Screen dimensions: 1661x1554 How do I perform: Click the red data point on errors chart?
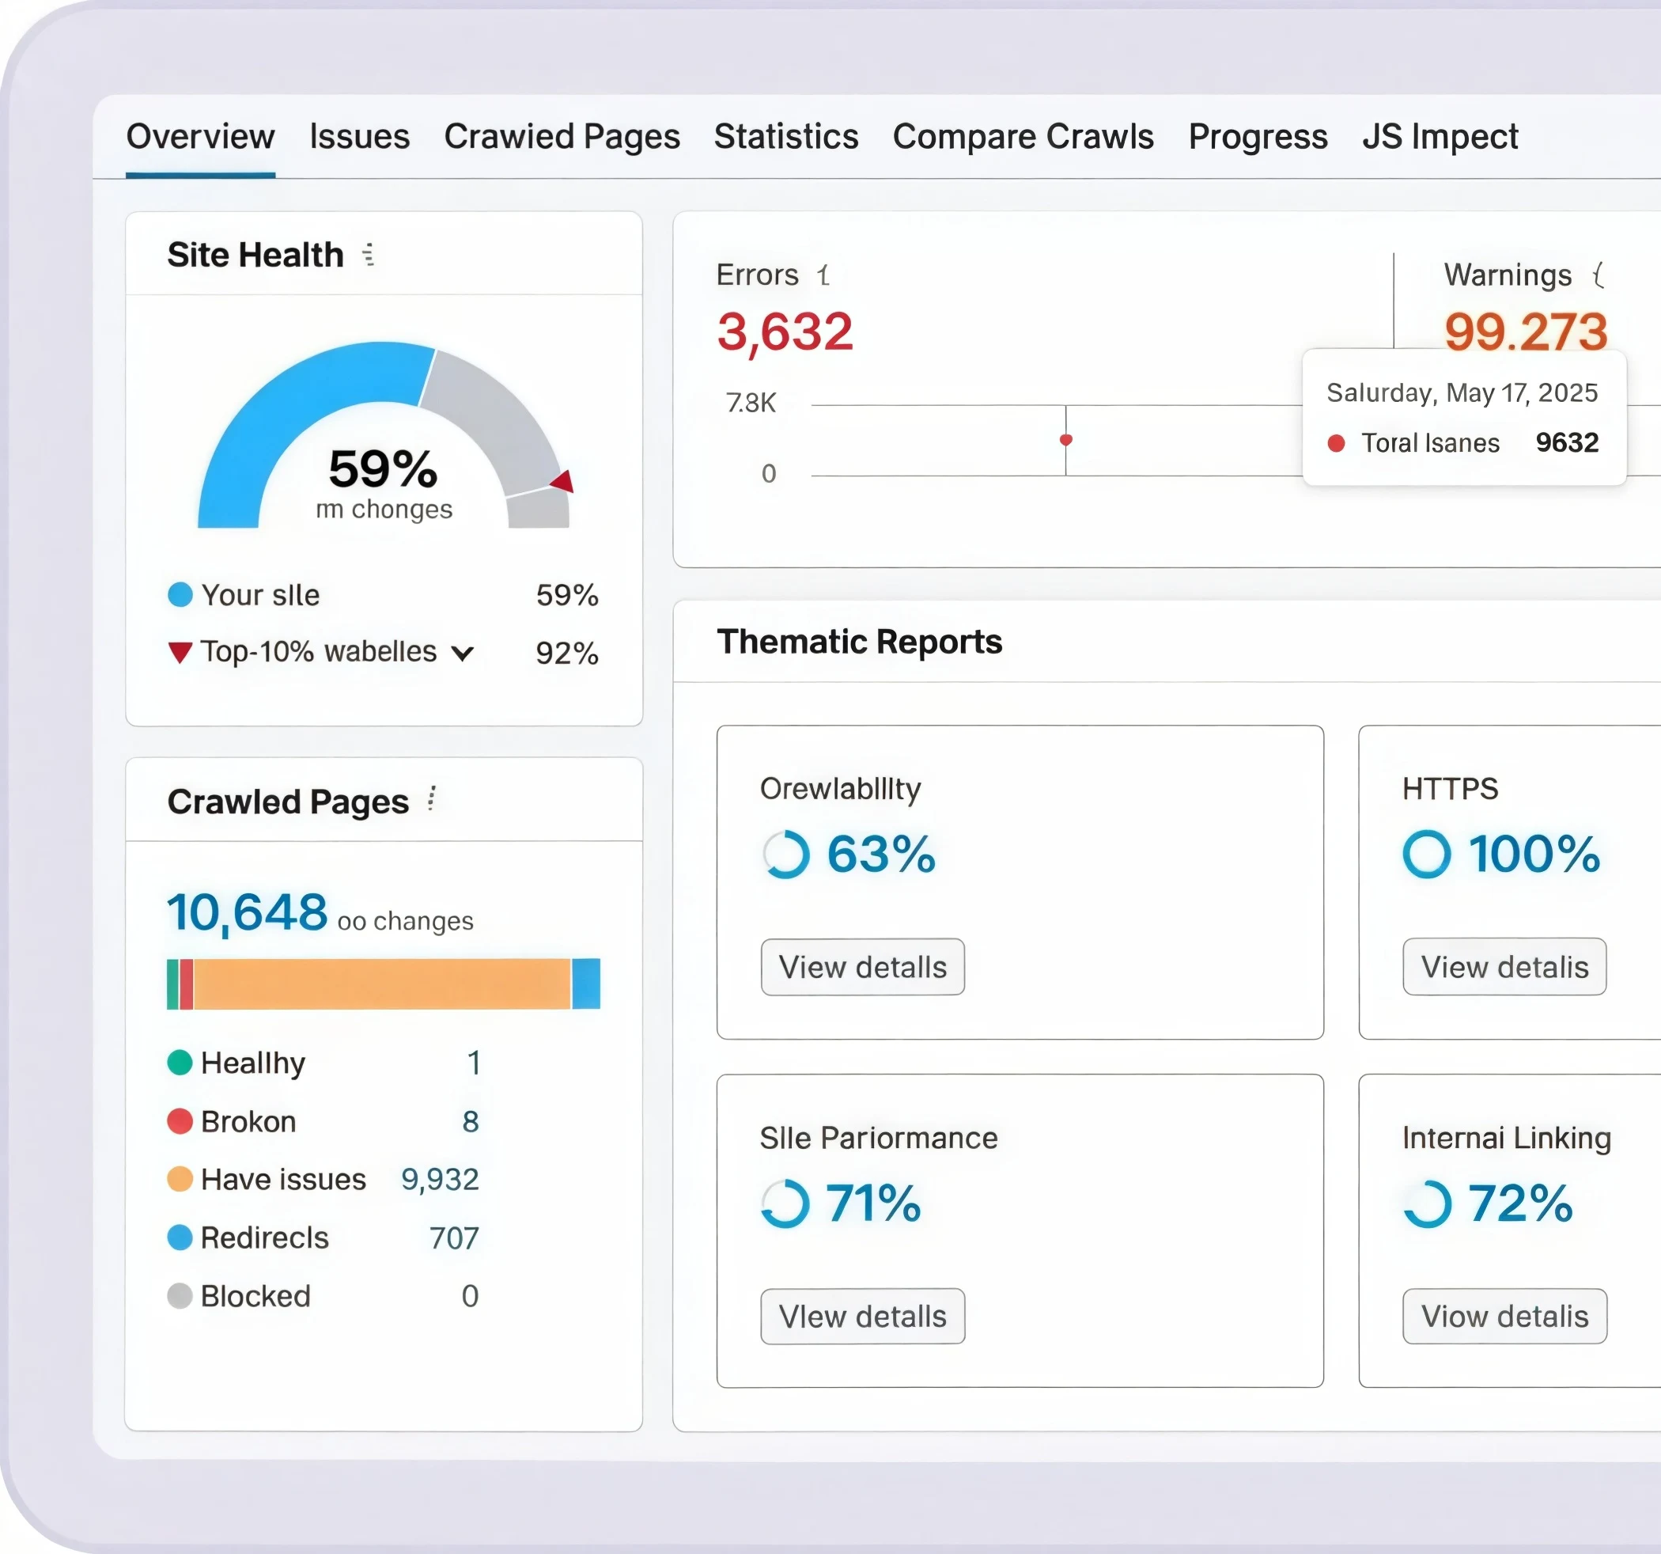[x=1066, y=440]
